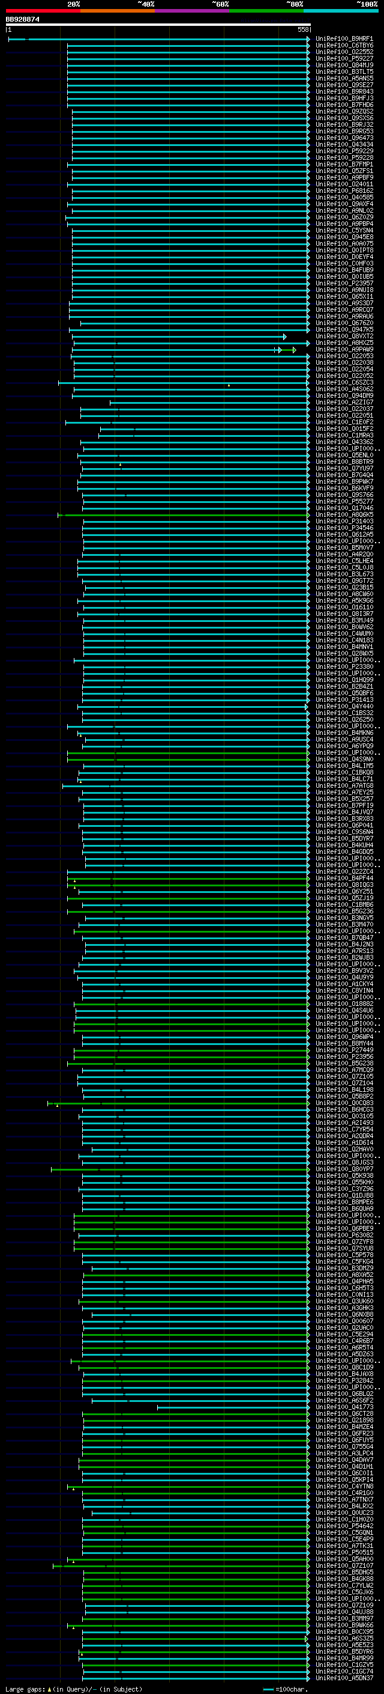Select label UniRef100_P68162
The height and width of the screenshot is (1694, 384).
point(344,190)
